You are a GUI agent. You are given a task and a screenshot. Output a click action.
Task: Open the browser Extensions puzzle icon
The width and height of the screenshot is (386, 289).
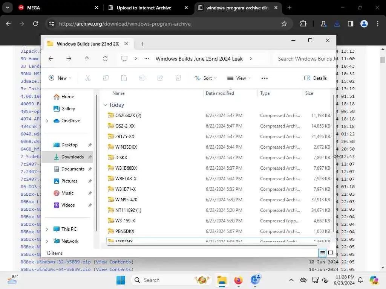click(x=303, y=24)
